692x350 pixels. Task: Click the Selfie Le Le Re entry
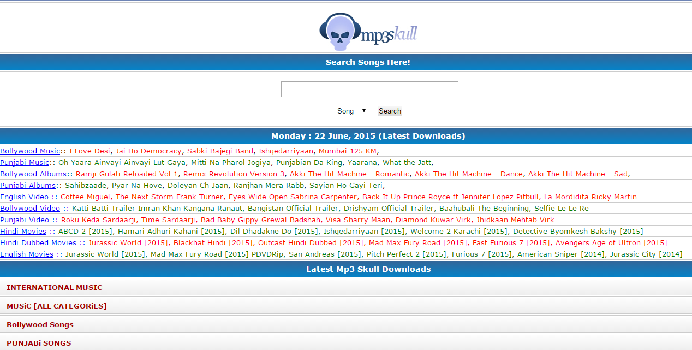(x=562, y=208)
